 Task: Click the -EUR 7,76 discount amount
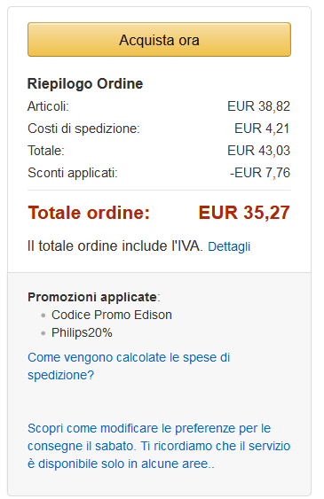(x=260, y=173)
